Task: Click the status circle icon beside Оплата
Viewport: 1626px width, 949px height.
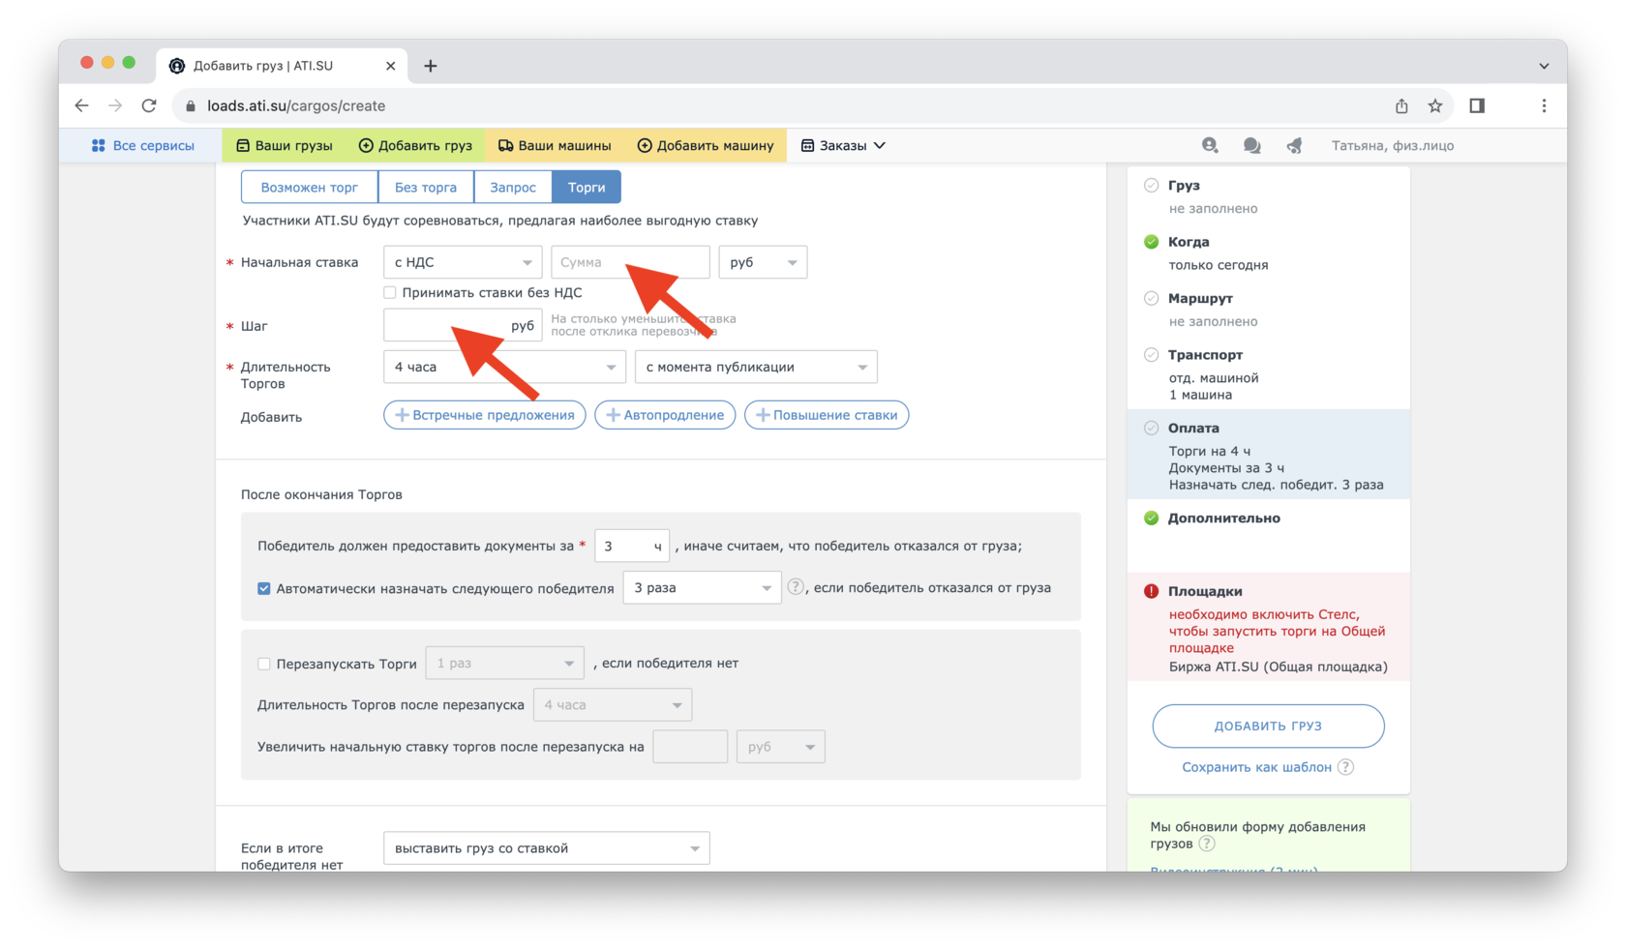Action: coord(1151,428)
